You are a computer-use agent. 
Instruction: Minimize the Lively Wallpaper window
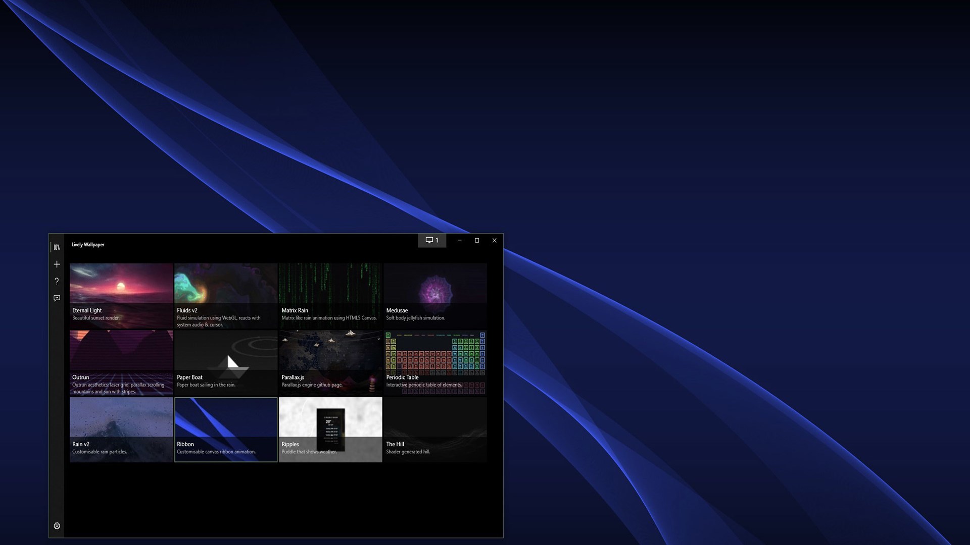click(x=459, y=240)
